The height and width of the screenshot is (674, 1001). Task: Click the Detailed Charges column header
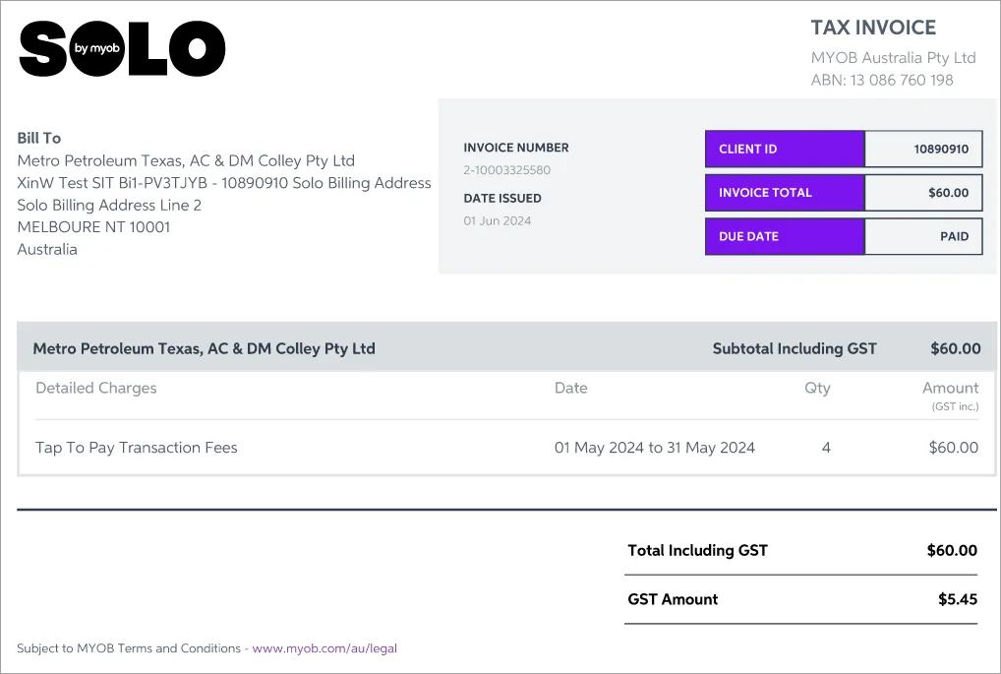(x=96, y=388)
